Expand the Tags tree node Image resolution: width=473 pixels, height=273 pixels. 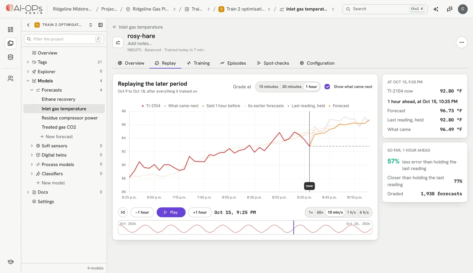pos(28,62)
